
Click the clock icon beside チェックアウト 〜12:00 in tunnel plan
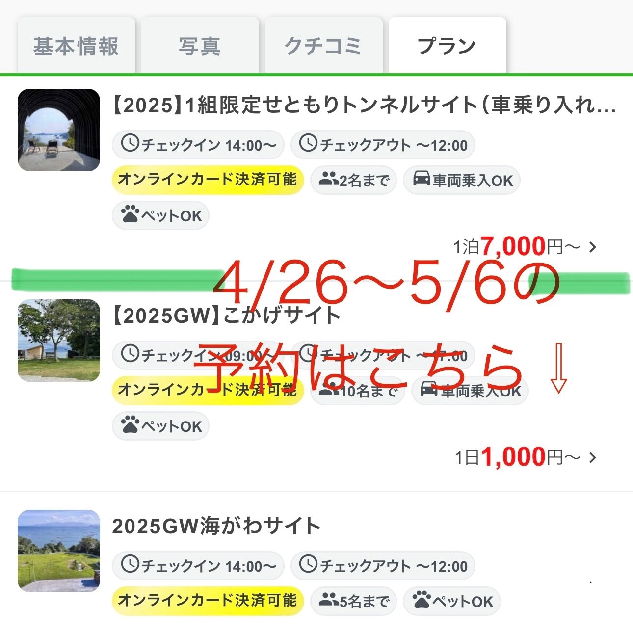coord(309,144)
